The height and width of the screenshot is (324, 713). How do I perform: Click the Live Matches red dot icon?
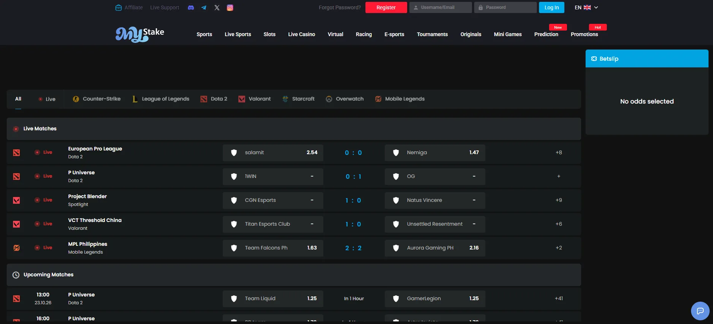16,129
